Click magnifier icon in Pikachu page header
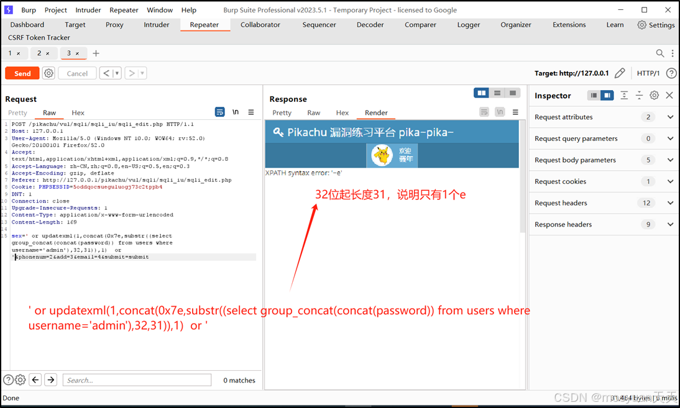 (x=278, y=132)
